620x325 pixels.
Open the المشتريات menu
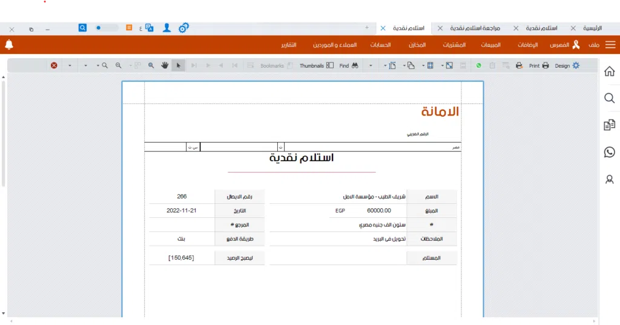pos(454,45)
